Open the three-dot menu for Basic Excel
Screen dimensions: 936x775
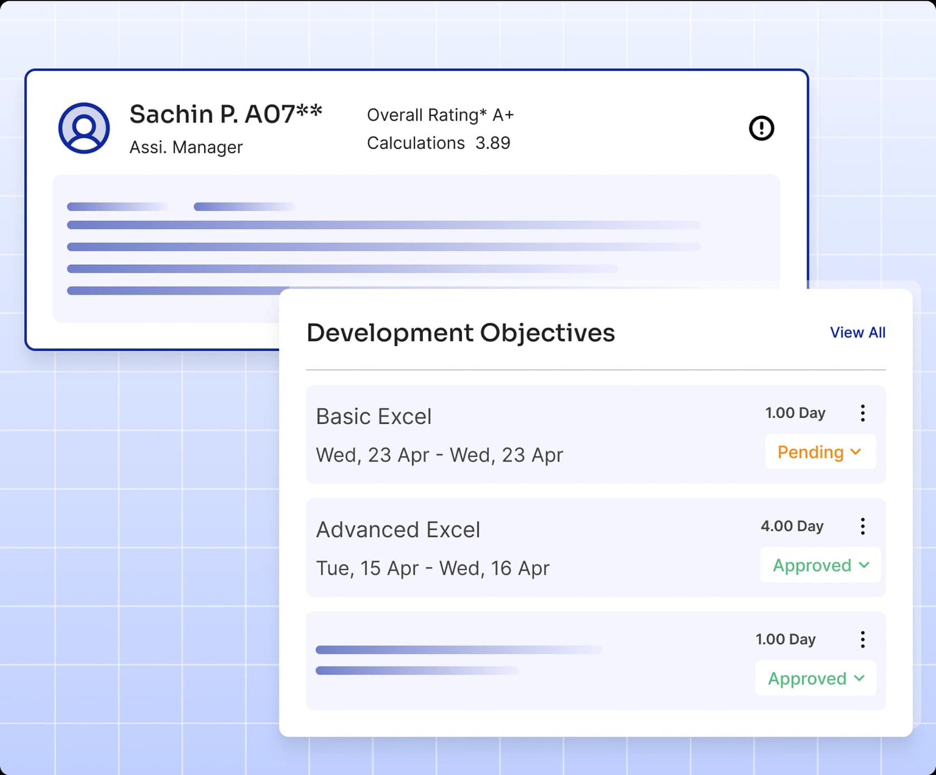862,413
